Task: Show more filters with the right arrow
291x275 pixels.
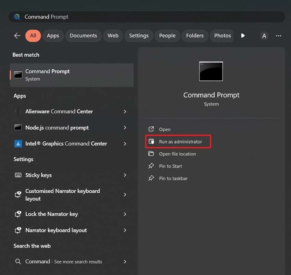Action: pos(243,36)
